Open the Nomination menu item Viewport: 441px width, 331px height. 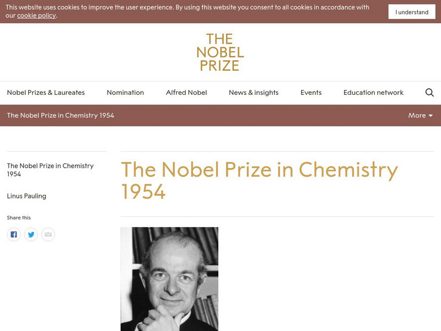(125, 93)
